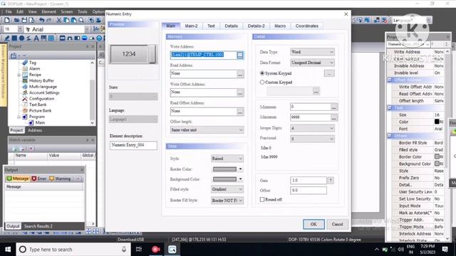Viewport: 456px width, 256px height.
Task: Click the button element toolbar icon
Action: coord(62,38)
